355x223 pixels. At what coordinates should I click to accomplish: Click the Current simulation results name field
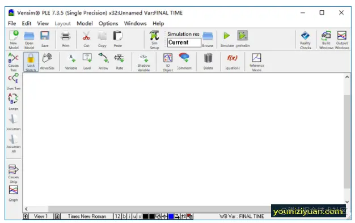click(x=184, y=42)
